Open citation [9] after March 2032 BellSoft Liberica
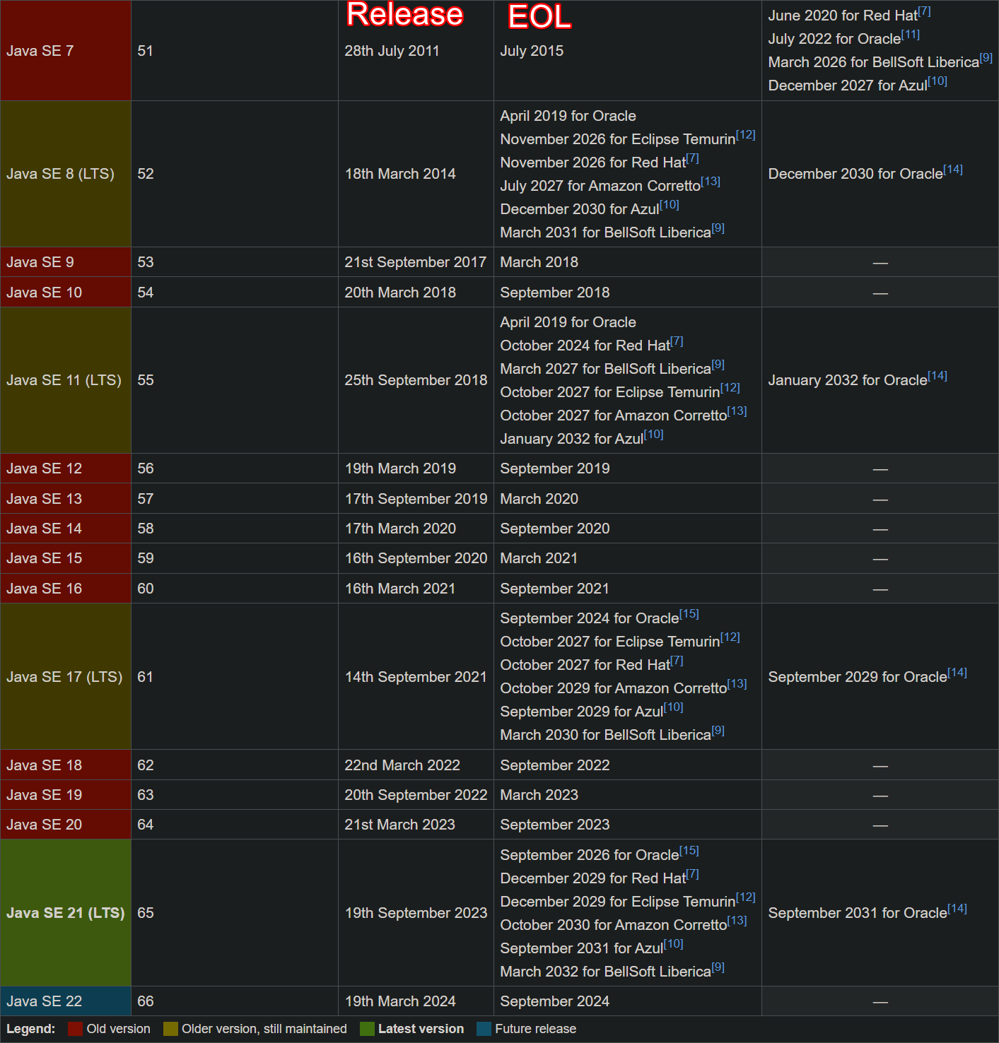The image size is (999, 1043). click(x=718, y=967)
